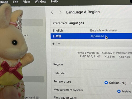Viewport: 132px width, 99px height.
Task: Click the Measurement system label
Action: point(68,90)
